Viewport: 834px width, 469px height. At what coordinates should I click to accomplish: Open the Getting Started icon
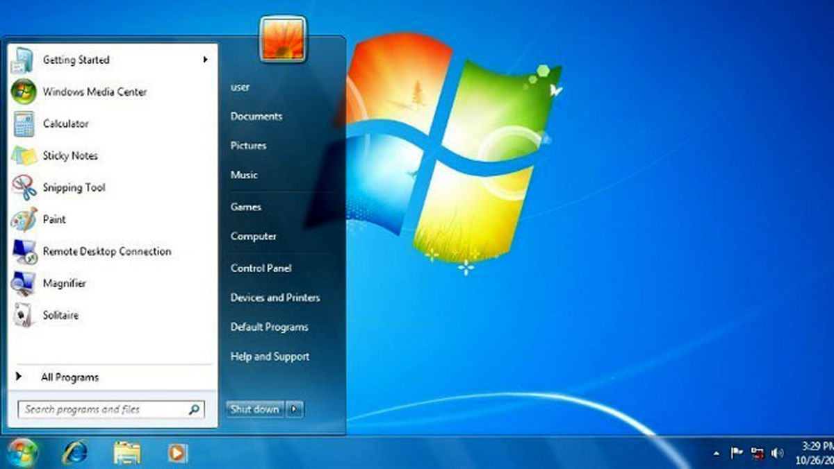coord(23,60)
